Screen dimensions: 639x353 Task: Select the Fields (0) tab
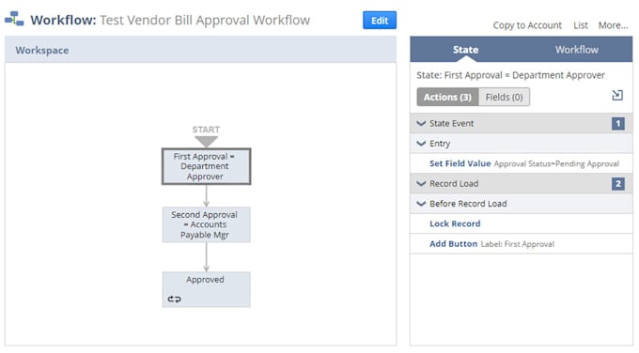504,97
